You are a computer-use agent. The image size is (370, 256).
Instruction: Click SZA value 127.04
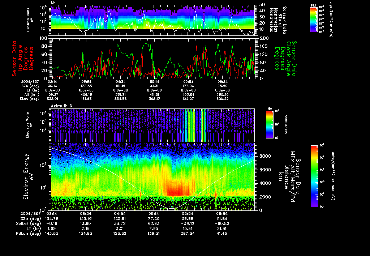(x=188, y=86)
